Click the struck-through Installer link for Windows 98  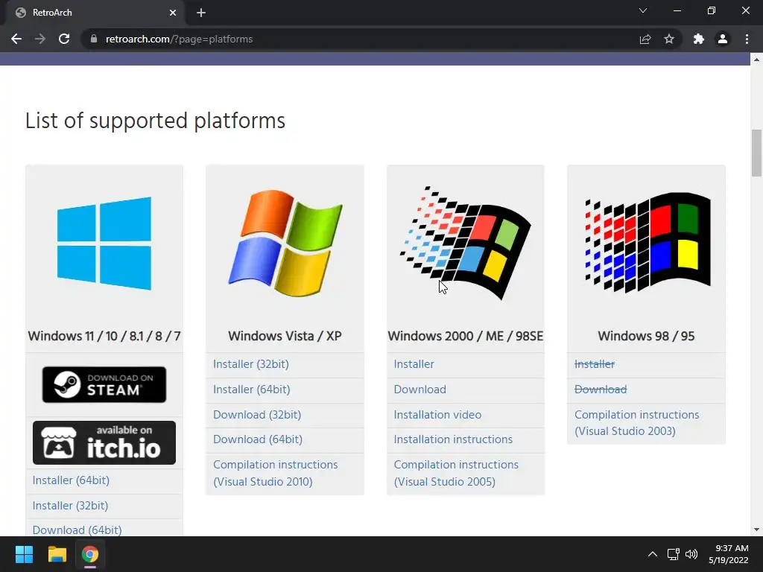[595, 364]
